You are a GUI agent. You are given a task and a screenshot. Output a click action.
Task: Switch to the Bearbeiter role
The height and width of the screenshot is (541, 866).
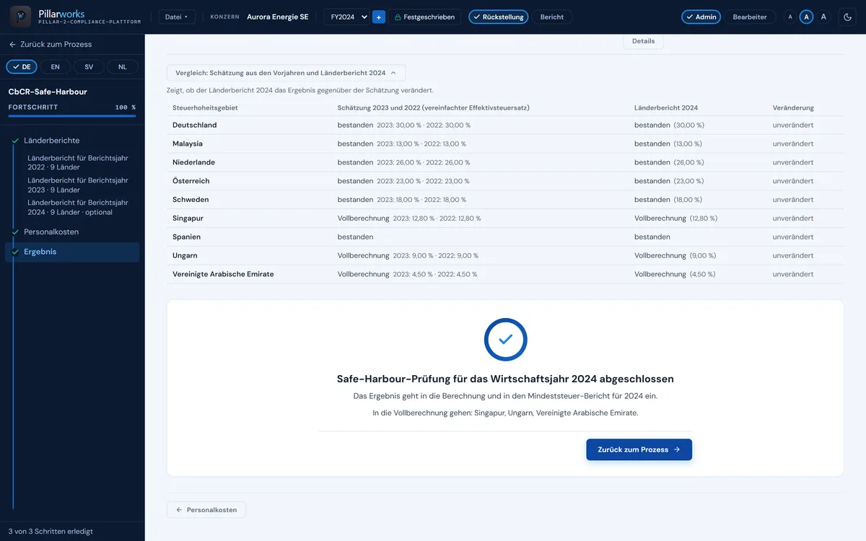(750, 17)
